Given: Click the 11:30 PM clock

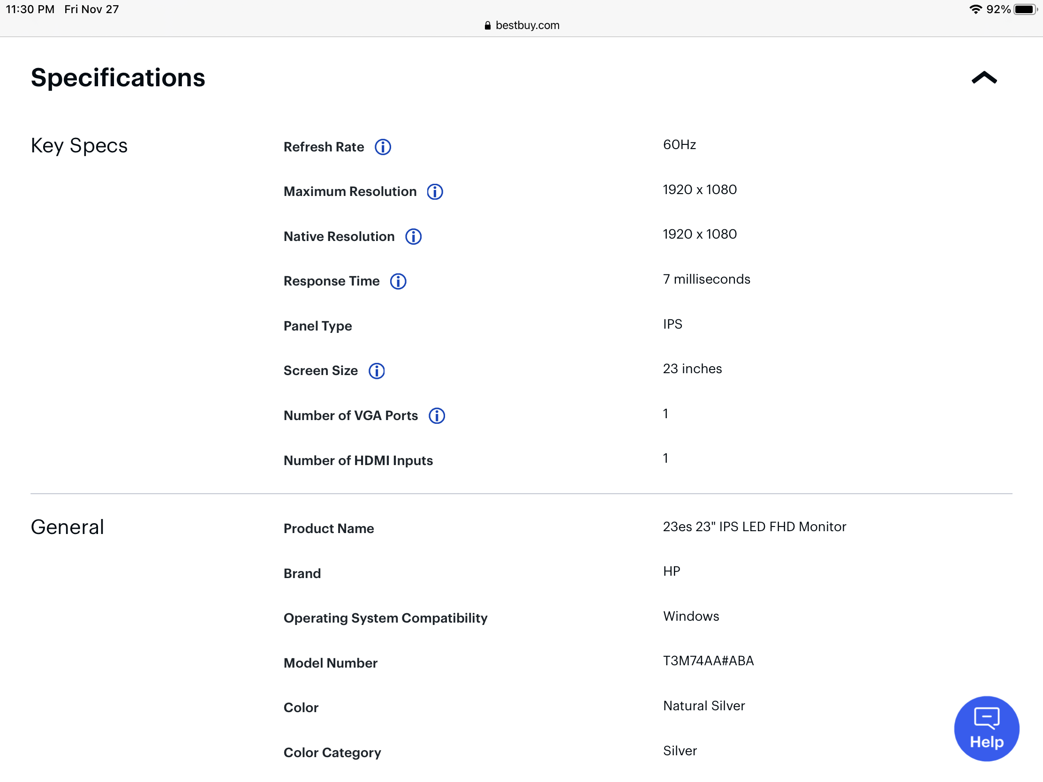Looking at the screenshot, I should click(30, 9).
